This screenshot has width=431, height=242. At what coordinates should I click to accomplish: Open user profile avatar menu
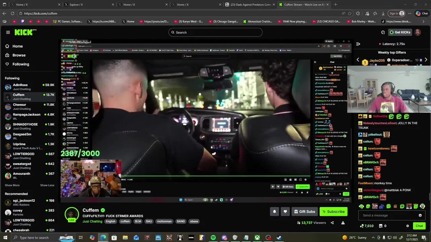[418, 32]
